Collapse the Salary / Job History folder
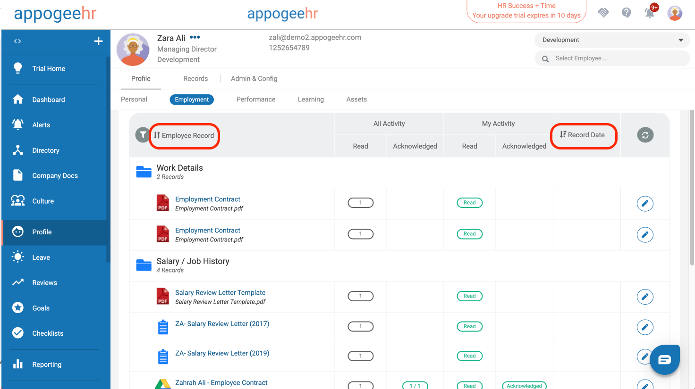 (x=144, y=265)
